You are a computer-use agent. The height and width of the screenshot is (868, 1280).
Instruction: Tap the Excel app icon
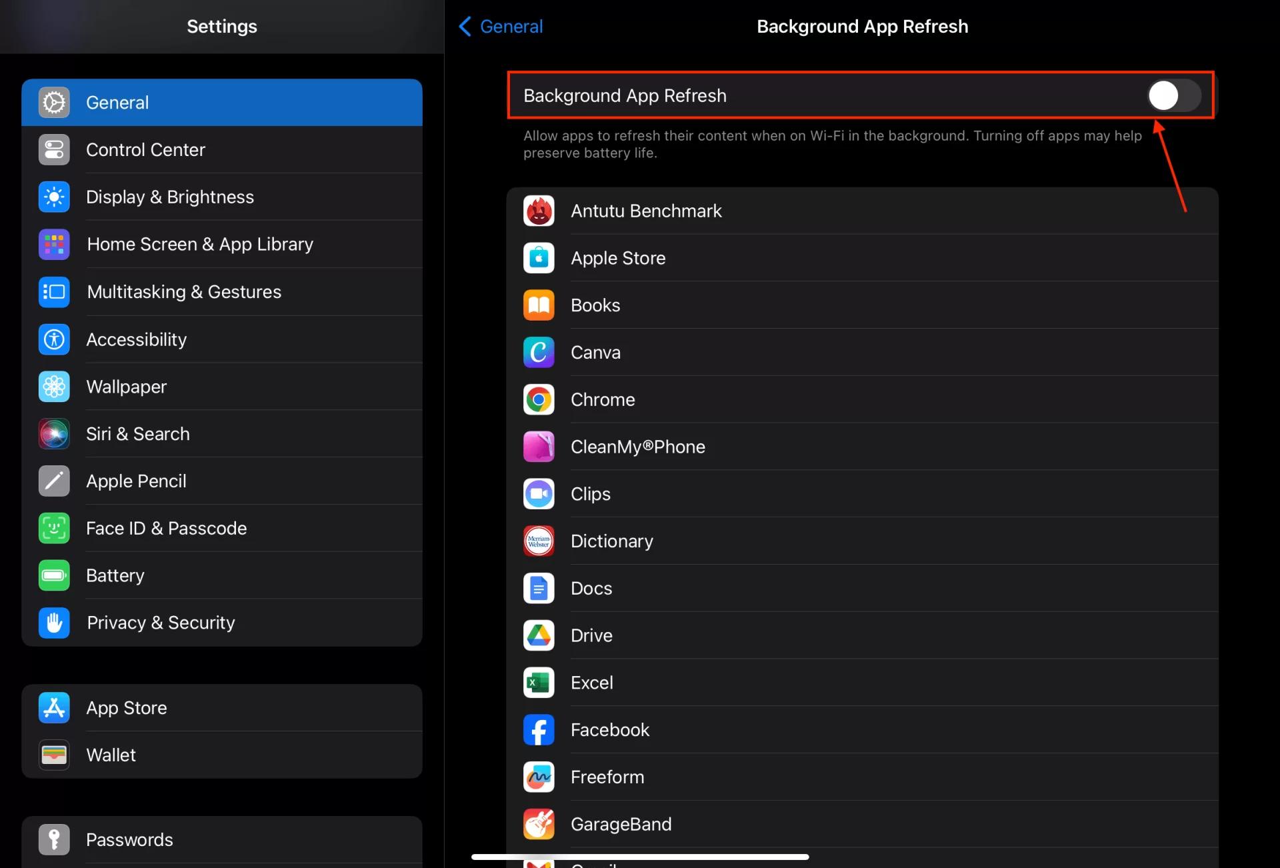[539, 683]
